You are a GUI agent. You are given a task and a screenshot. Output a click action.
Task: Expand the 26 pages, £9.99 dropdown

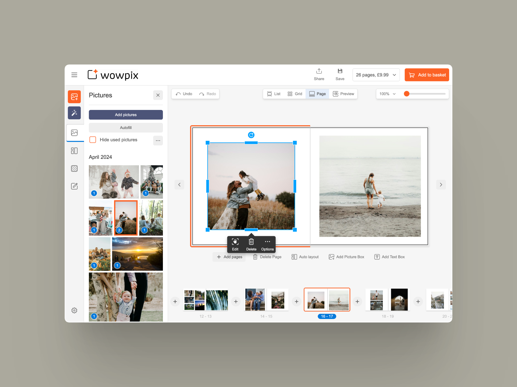376,75
